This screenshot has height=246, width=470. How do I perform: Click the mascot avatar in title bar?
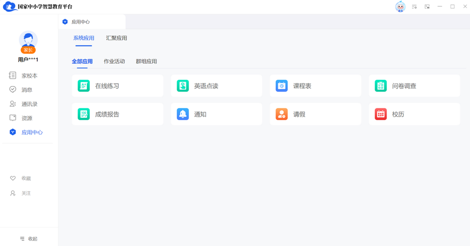[x=400, y=7]
